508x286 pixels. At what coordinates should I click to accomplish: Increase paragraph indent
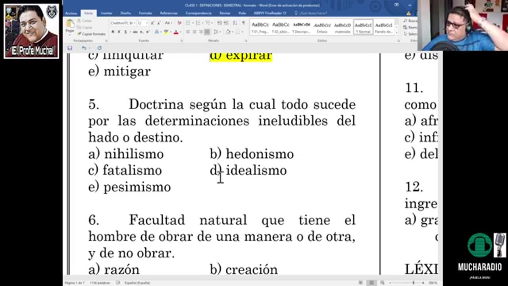226,23
